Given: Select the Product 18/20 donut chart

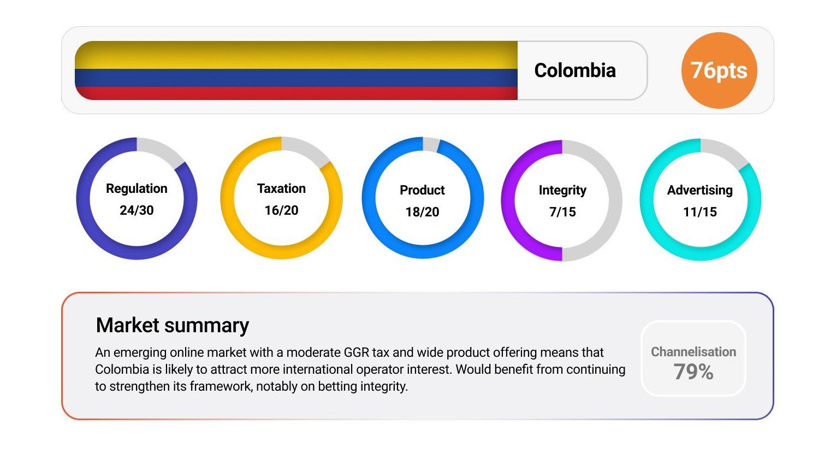Looking at the screenshot, I should (422, 198).
